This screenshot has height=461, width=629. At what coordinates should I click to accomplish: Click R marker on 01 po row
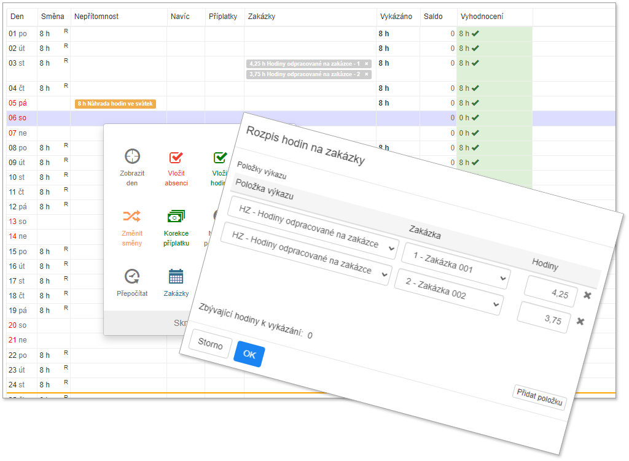[66, 31]
